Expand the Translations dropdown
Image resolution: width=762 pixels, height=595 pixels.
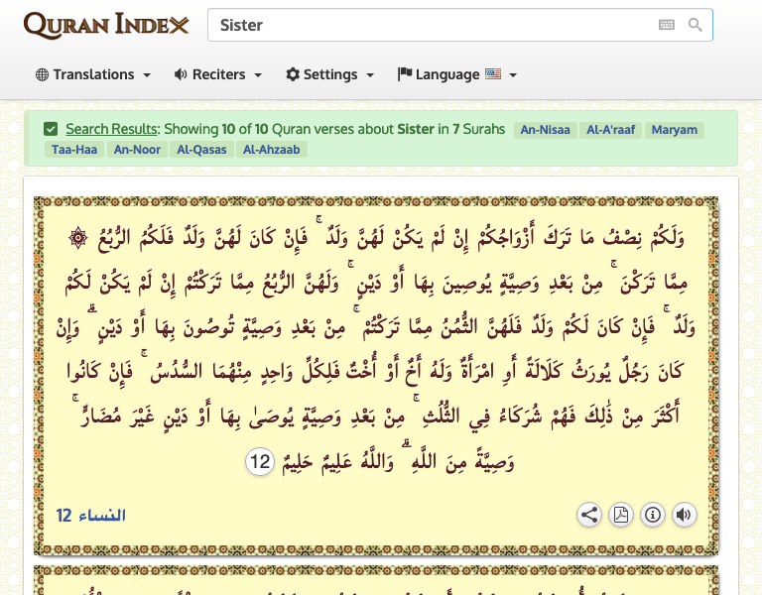[x=93, y=74]
